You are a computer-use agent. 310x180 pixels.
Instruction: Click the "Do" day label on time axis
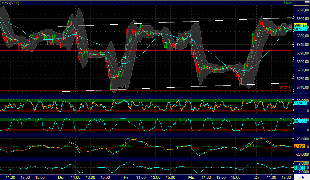tap(61, 178)
